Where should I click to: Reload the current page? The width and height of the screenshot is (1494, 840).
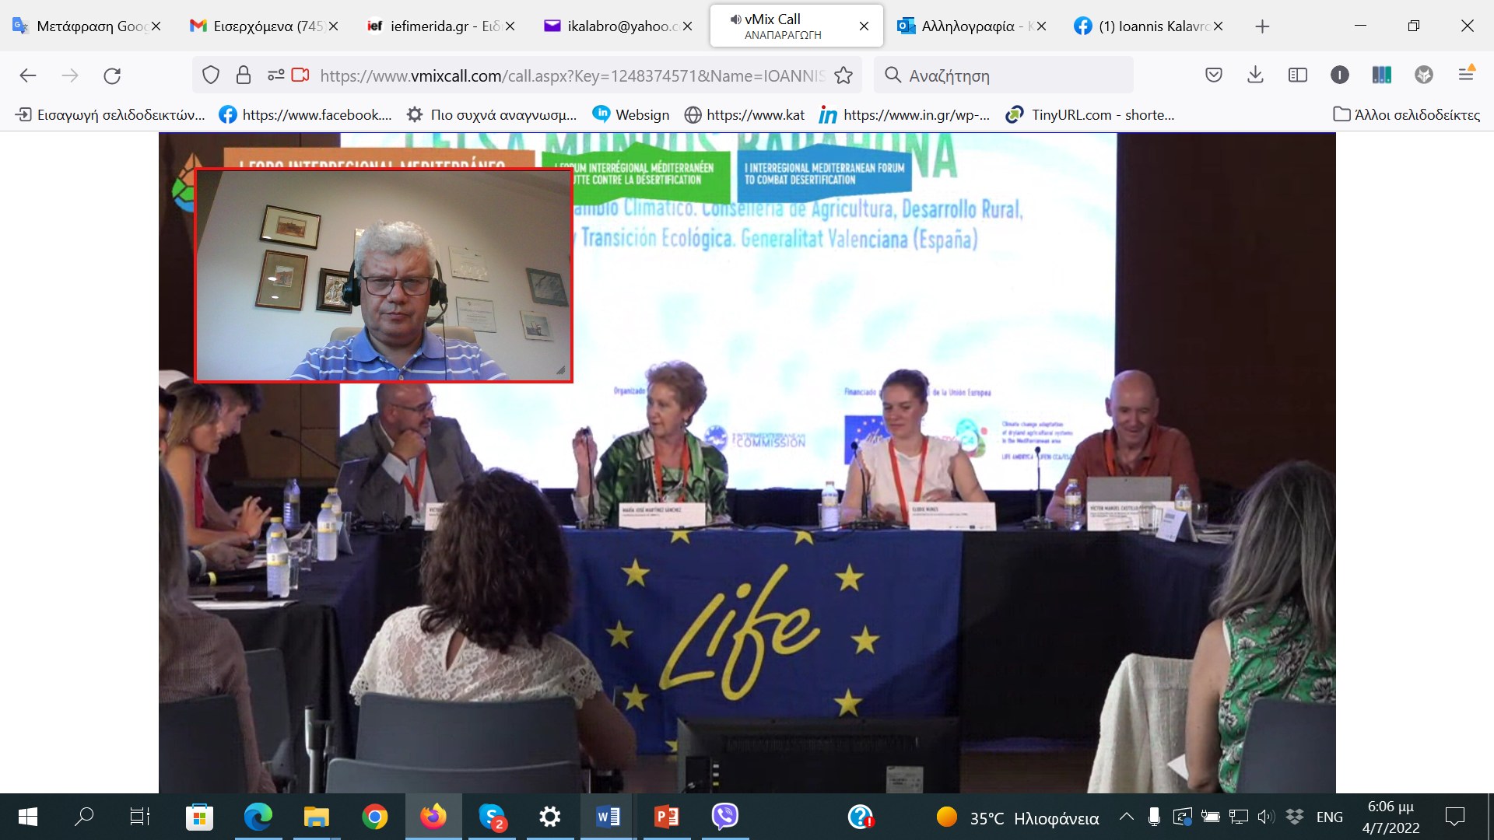112,75
